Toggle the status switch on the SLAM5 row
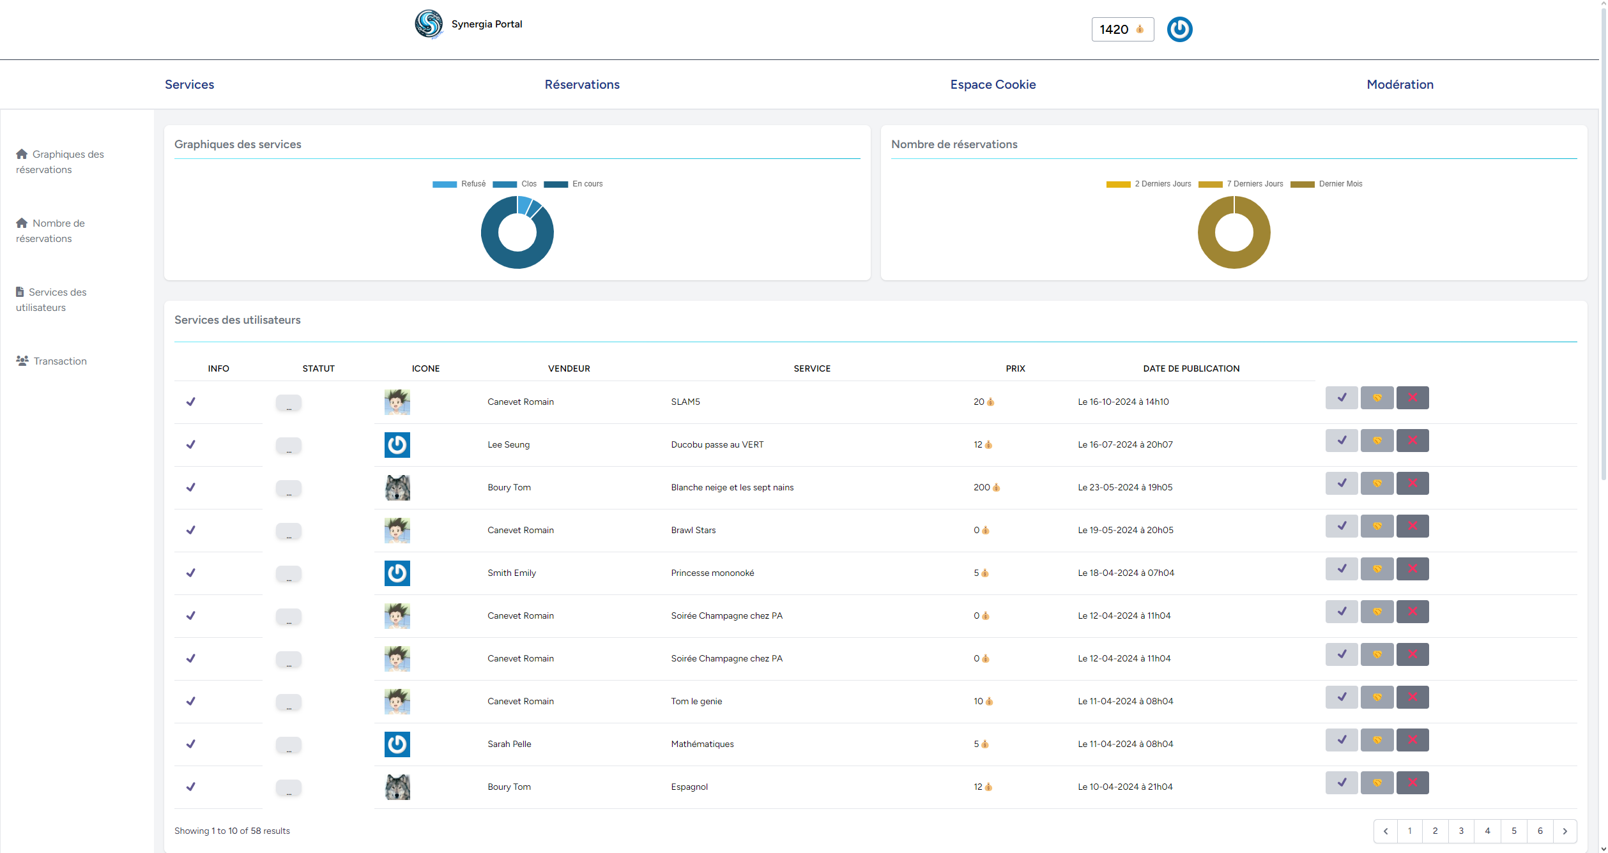 [x=289, y=403]
